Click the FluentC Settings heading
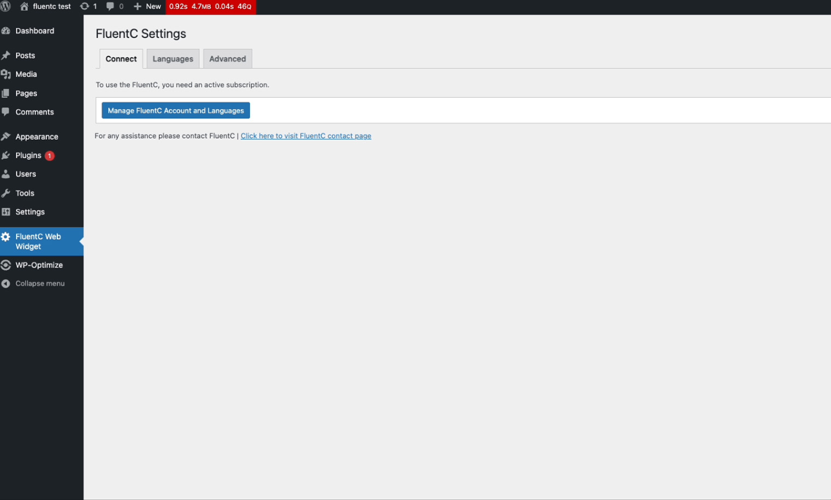Viewport: 831px width, 500px height. 141,34
